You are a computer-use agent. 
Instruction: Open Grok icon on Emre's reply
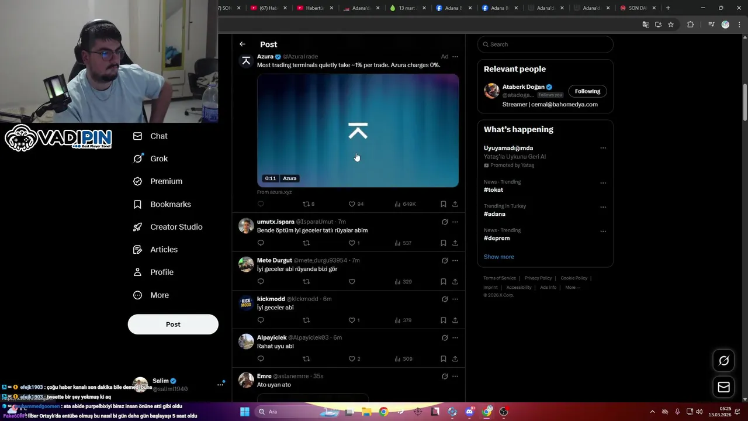point(445,377)
